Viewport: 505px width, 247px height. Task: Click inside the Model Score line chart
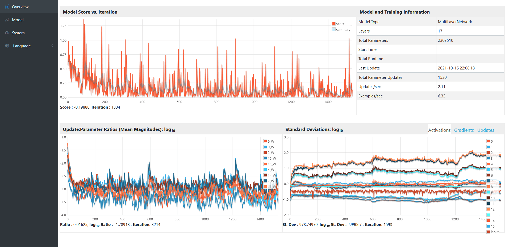210,59
